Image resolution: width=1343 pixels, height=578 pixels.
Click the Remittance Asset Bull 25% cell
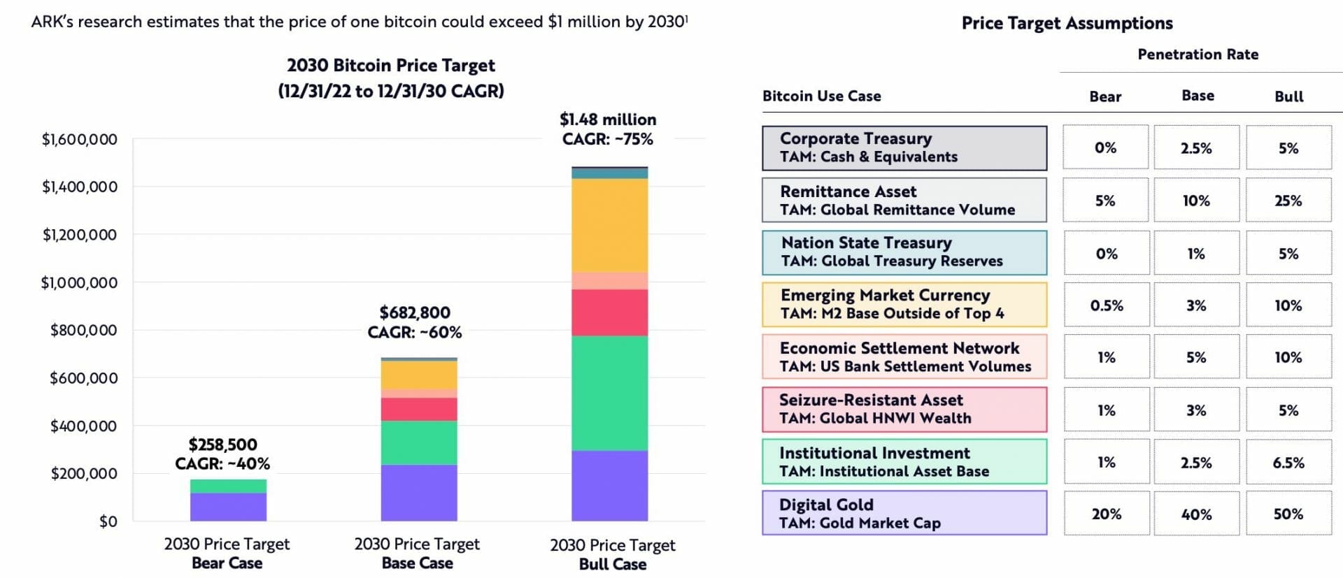(x=1288, y=201)
